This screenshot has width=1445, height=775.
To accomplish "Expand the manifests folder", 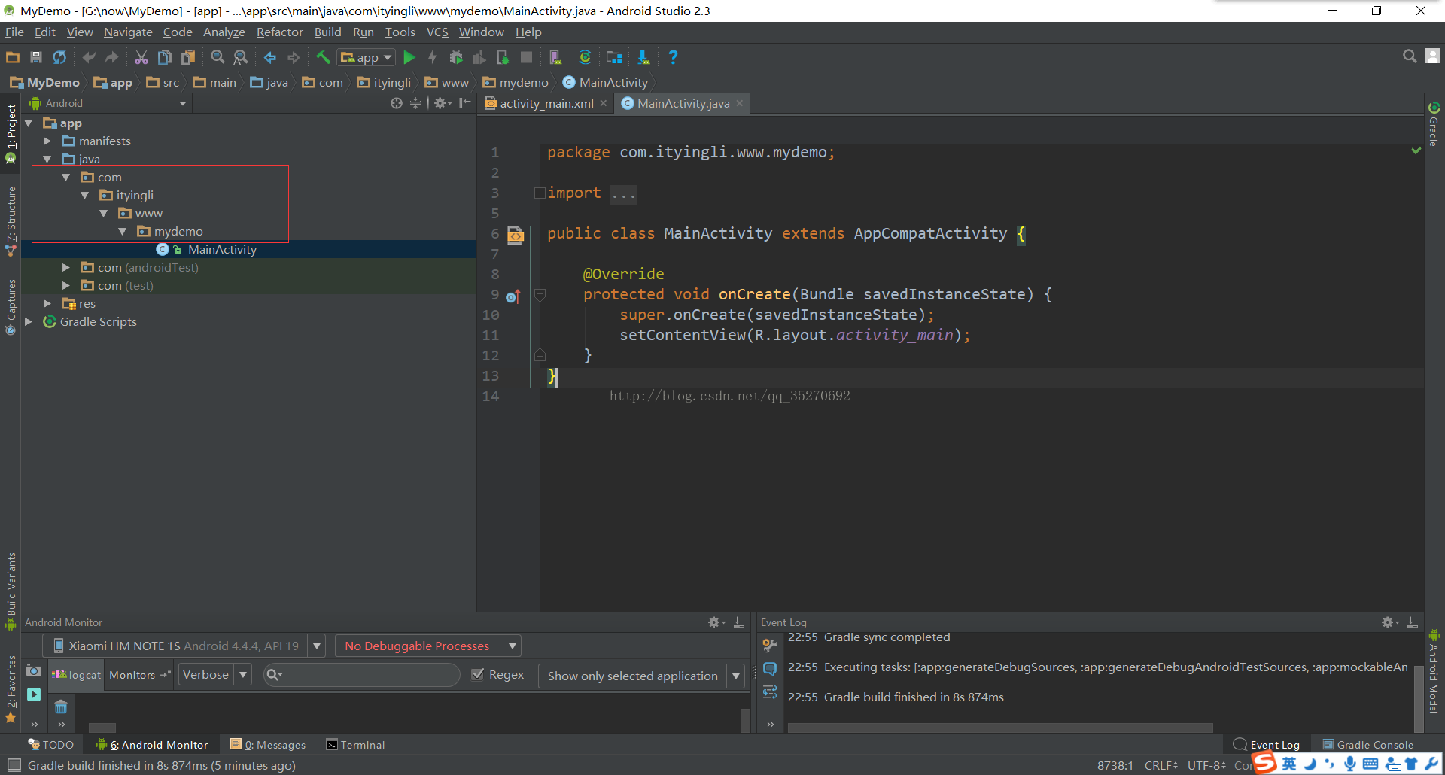I will [47, 141].
